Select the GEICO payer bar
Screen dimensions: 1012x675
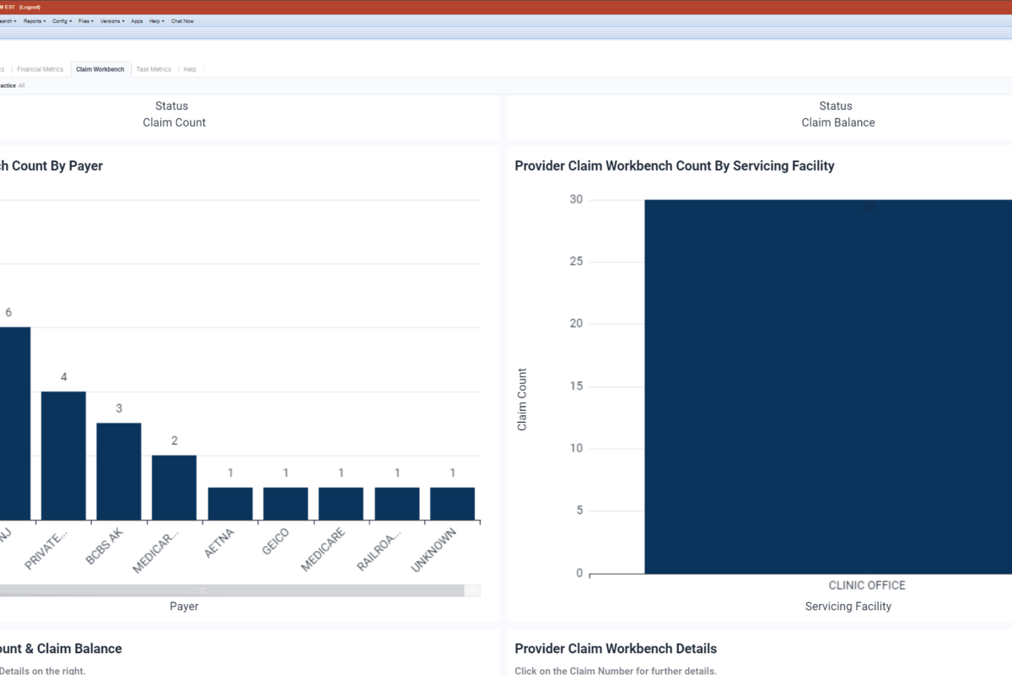click(285, 503)
